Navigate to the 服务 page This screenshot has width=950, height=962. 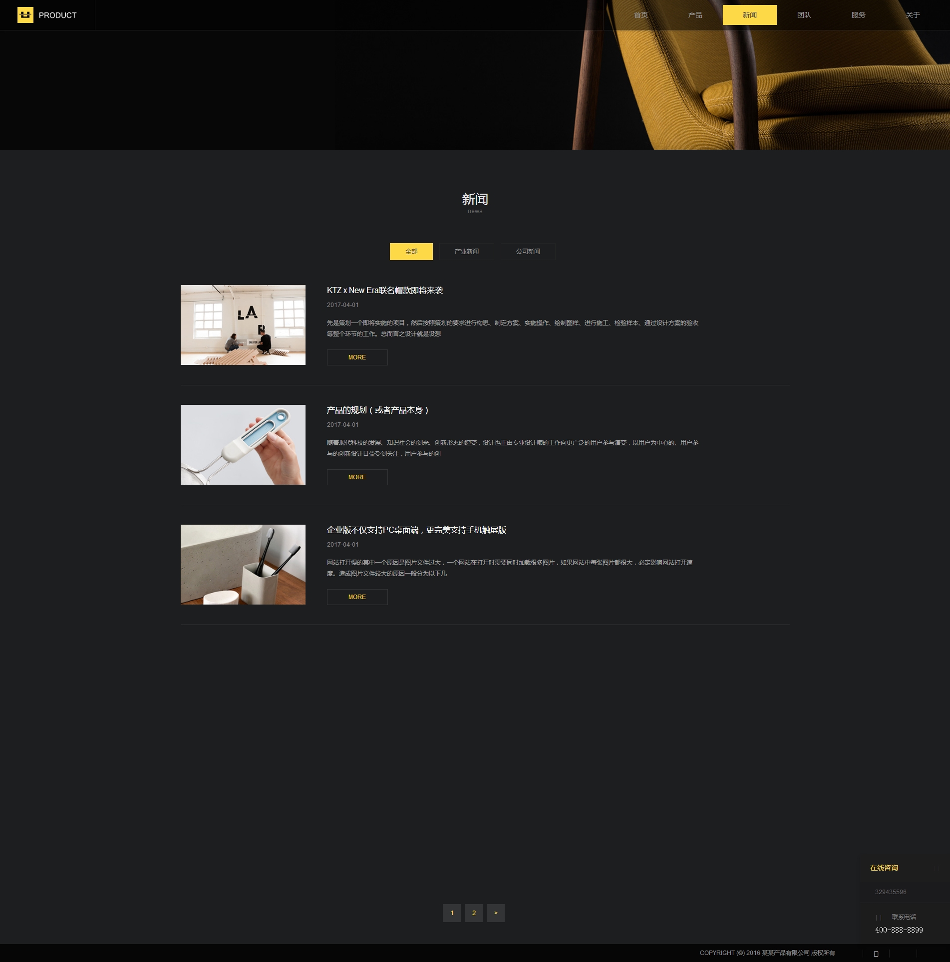click(x=858, y=15)
